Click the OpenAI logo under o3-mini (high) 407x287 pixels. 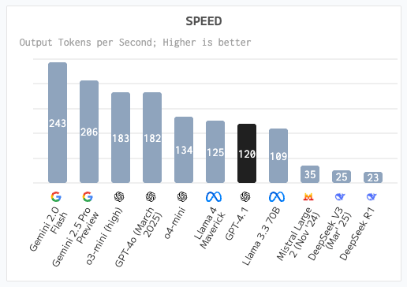point(119,196)
